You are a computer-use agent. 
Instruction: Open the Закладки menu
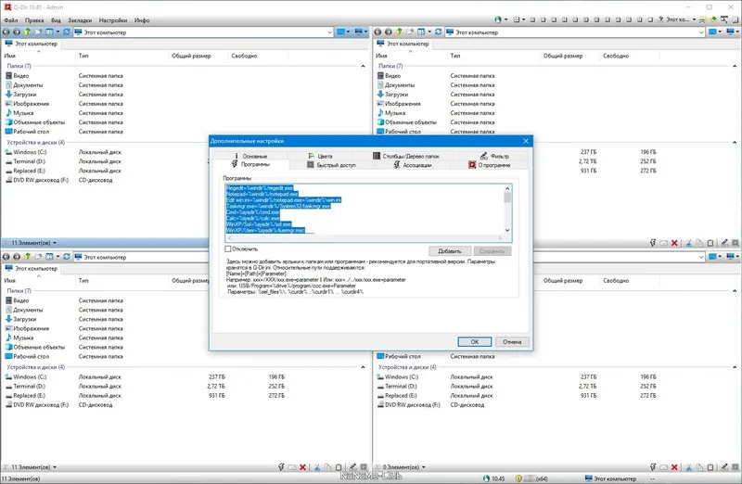[x=80, y=20]
